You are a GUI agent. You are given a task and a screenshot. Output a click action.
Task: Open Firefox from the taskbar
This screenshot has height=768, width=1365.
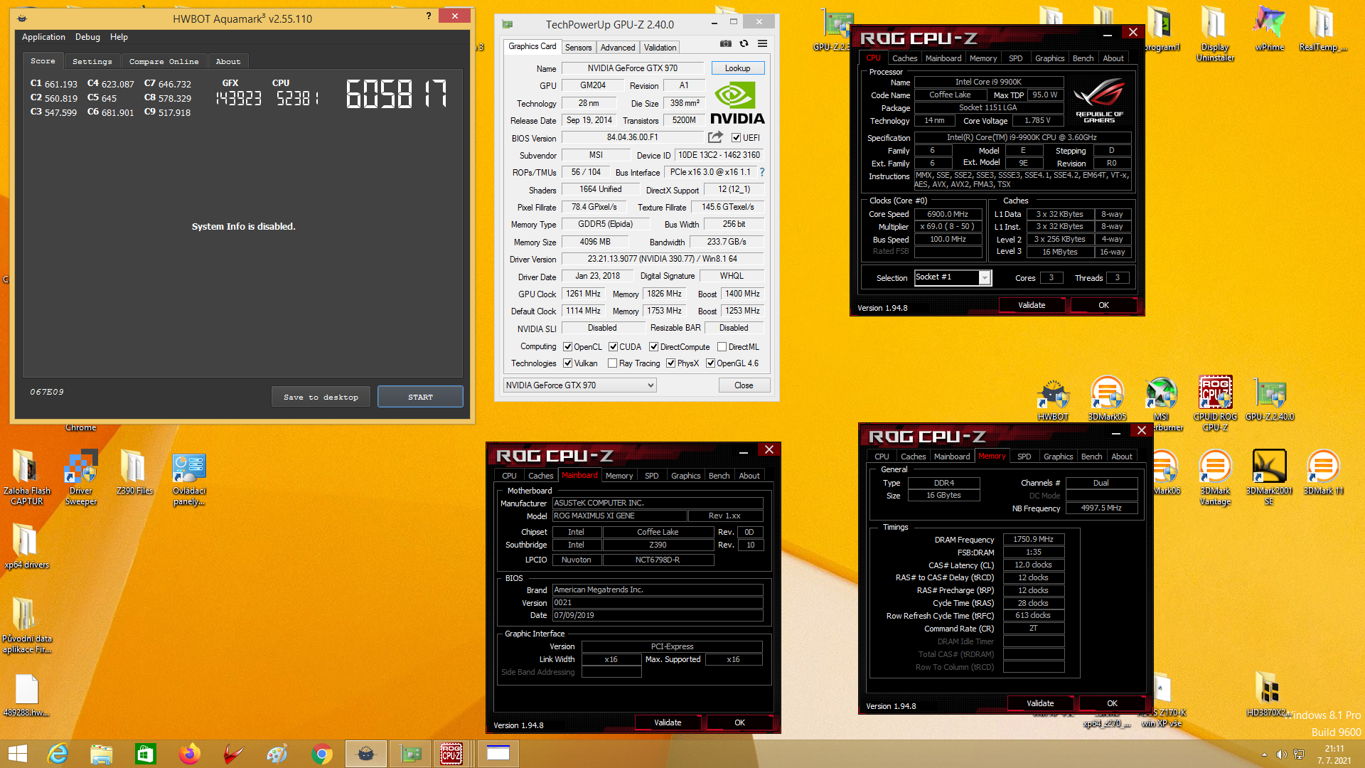[x=189, y=754]
